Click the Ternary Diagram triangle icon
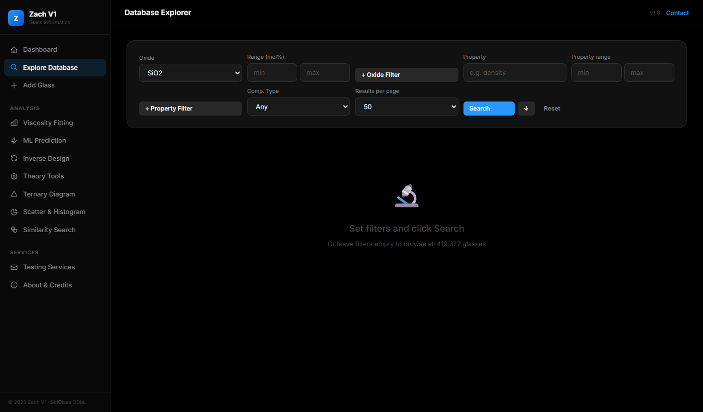Image resolution: width=703 pixels, height=412 pixels. pos(14,194)
